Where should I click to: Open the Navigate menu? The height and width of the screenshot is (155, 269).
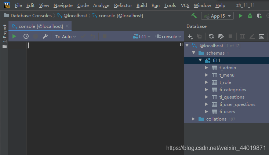point(63,5)
